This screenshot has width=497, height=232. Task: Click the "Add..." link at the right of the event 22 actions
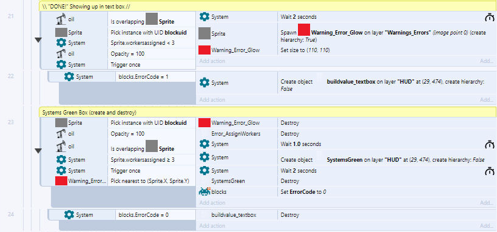pos(487,100)
